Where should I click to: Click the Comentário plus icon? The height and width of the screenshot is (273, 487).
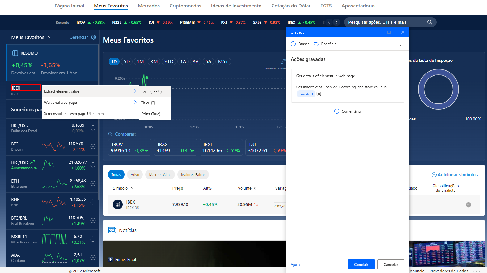(337, 111)
